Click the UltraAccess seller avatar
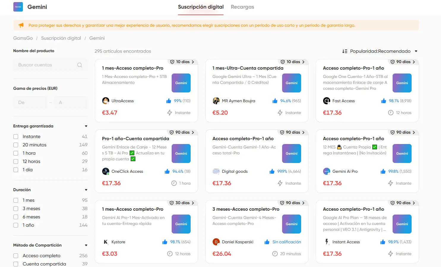 click(x=106, y=101)
